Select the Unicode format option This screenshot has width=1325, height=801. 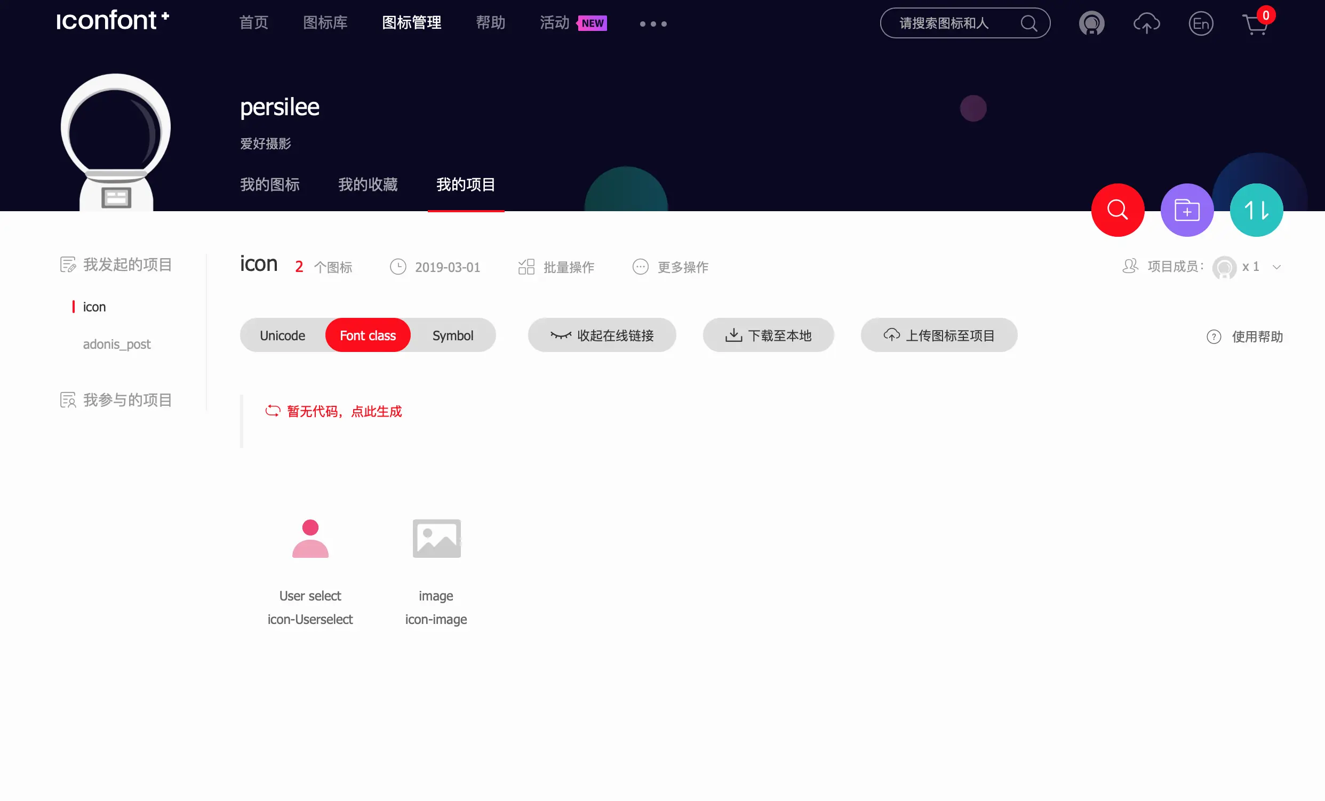(282, 335)
